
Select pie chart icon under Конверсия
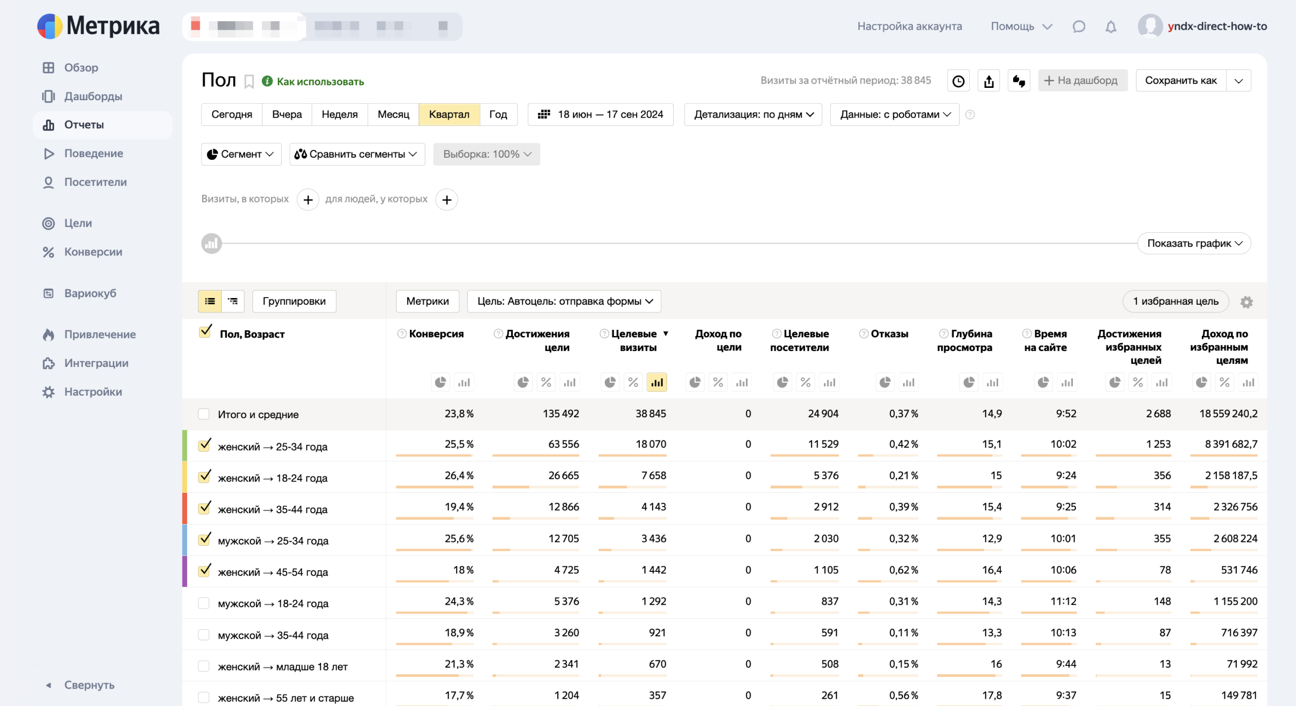point(440,382)
